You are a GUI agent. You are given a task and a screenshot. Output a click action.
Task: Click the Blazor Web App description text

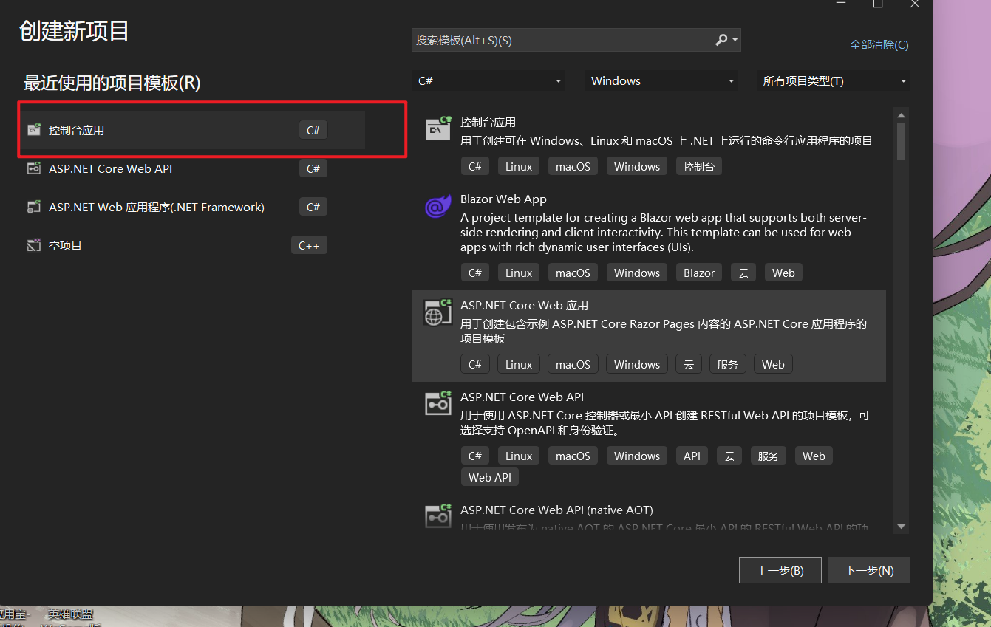tap(664, 233)
